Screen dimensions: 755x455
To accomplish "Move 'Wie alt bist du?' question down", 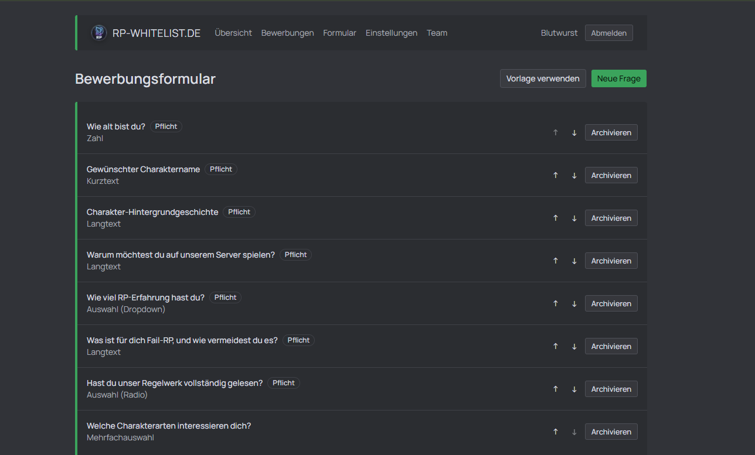I will pos(574,132).
